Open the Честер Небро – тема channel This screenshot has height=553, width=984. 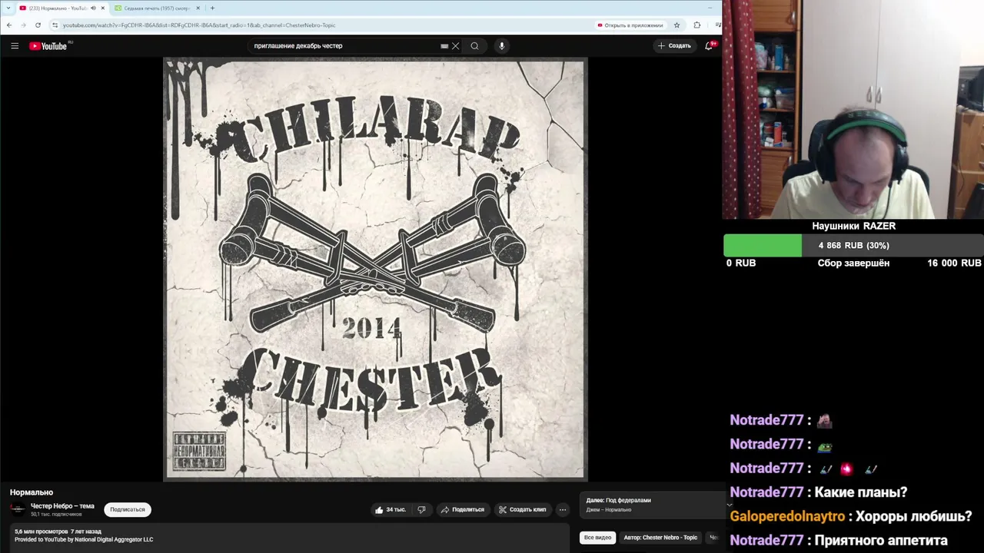pos(62,506)
